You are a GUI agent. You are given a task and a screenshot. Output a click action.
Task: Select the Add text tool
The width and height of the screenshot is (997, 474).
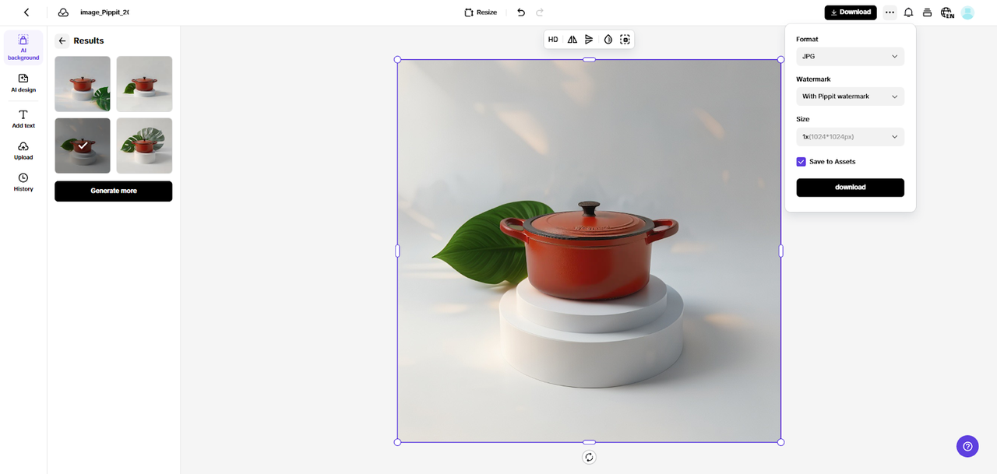(23, 118)
